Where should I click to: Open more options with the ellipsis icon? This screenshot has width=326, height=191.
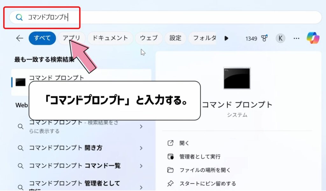296,38
